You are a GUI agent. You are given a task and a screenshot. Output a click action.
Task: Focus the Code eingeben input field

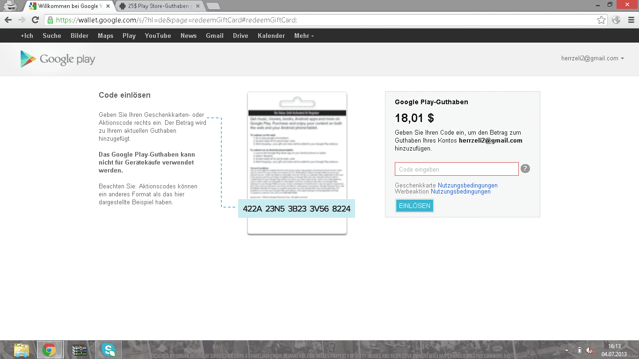(x=457, y=169)
